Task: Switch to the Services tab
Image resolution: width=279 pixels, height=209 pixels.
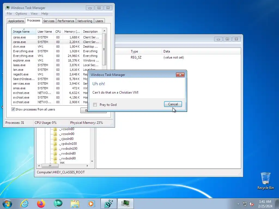Action: (49, 21)
